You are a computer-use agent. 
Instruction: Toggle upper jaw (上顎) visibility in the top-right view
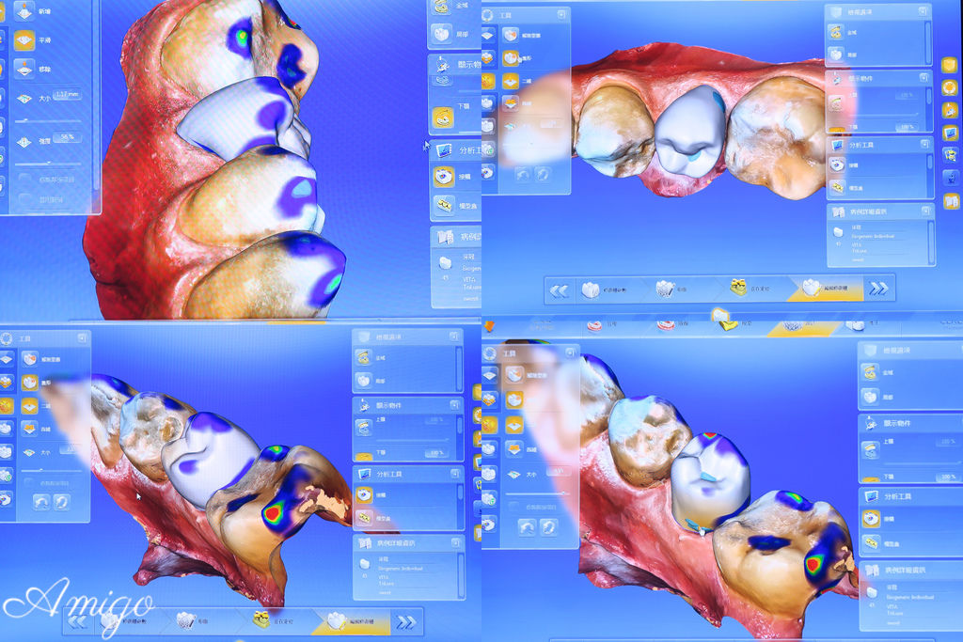(836, 102)
